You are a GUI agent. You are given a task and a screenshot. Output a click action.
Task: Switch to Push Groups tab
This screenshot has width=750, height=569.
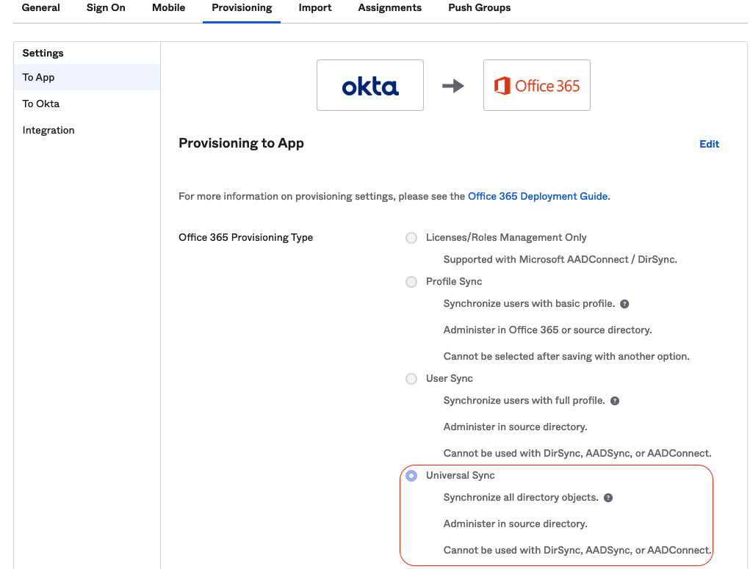coord(479,7)
